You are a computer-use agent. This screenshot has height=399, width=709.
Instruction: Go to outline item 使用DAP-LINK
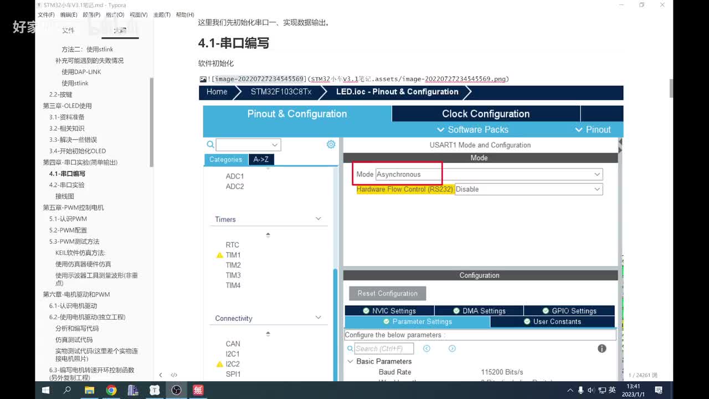(81, 72)
